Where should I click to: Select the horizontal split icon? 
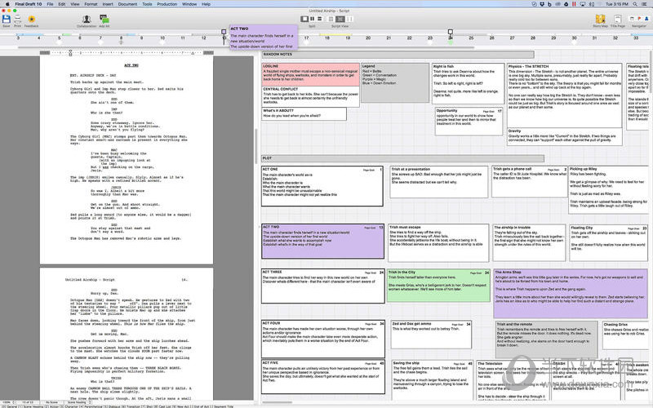[320, 19]
